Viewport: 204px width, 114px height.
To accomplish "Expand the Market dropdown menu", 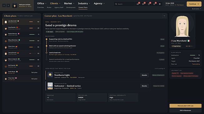I will (69, 3).
